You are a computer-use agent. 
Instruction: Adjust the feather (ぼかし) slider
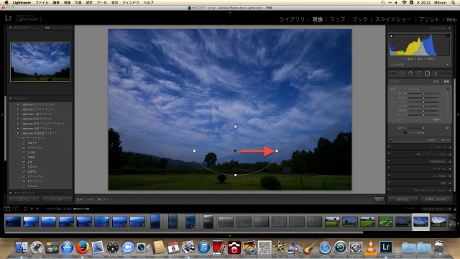pyautogui.click(x=423, y=128)
